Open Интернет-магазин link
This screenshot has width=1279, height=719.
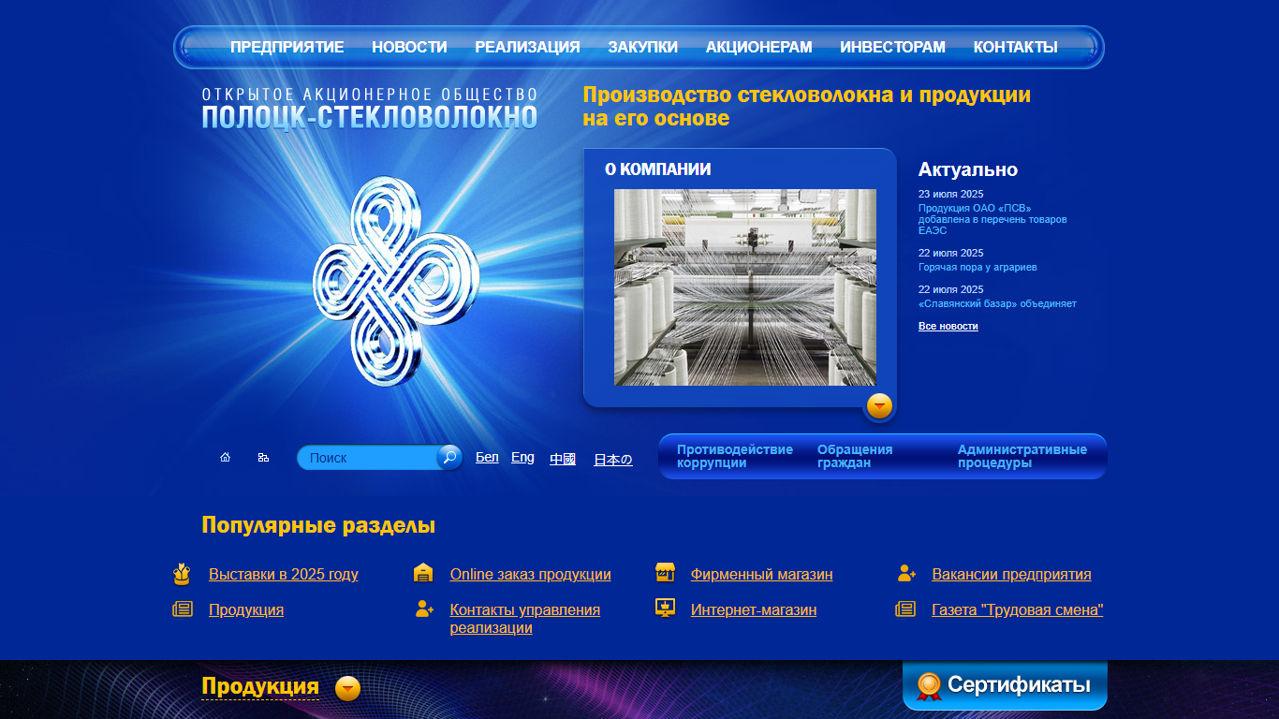click(754, 609)
